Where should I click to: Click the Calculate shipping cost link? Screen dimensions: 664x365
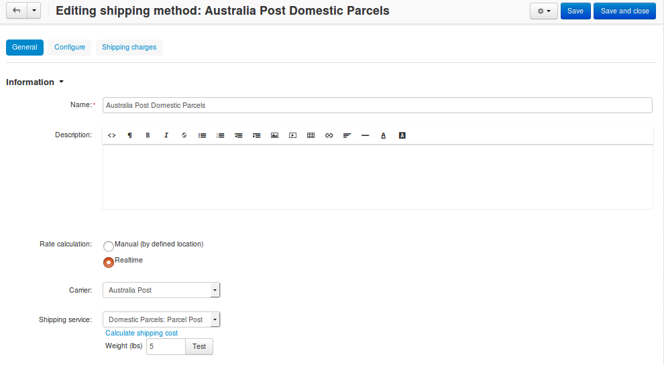142,334
